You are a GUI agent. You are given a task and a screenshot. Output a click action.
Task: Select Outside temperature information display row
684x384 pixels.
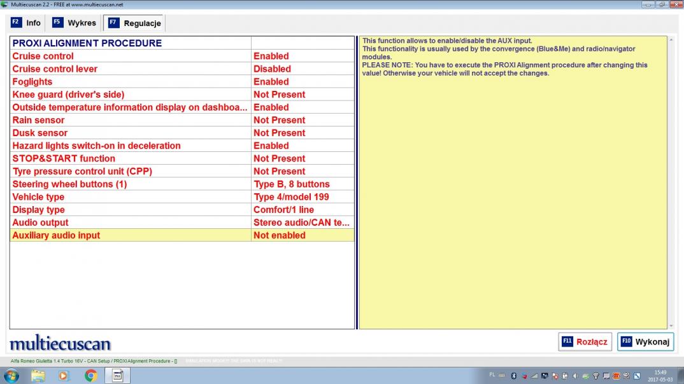click(x=182, y=107)
